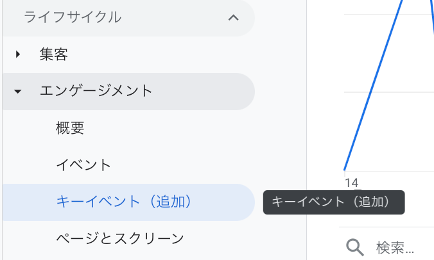Click the blue line's starting point above 14
Image resolution: width=434 pixels, height=260 pixels.
click(x=344, y=169)
